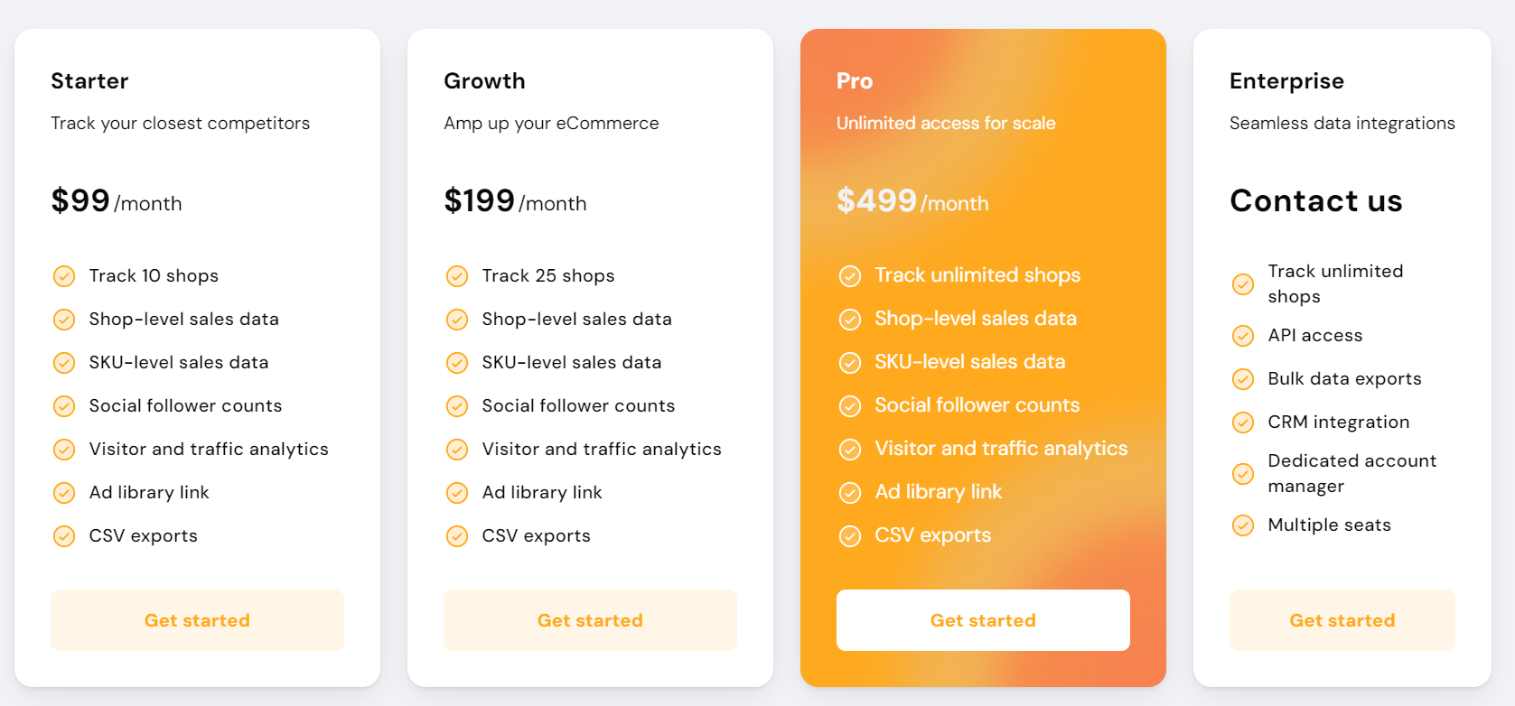Click the checkmark next to Dedicated account manager
Image resolution: width=1515 pixels, height=706 pixels.
1243,473
